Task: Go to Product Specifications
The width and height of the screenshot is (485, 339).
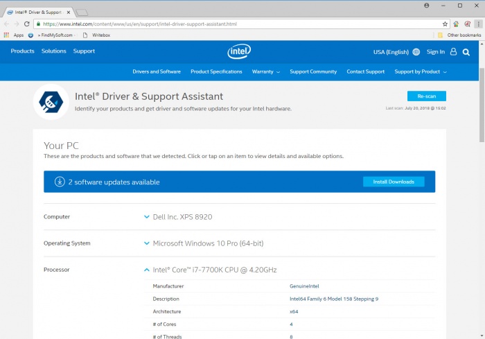Action: [x=216, y=71]
